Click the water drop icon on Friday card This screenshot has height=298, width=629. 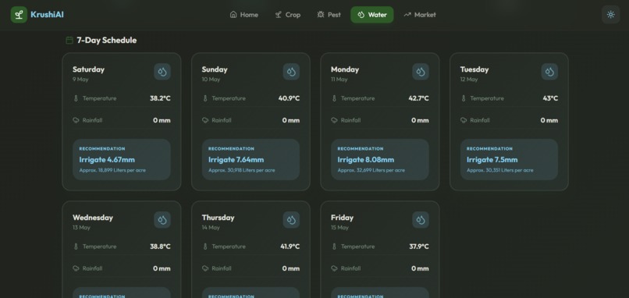421,220
